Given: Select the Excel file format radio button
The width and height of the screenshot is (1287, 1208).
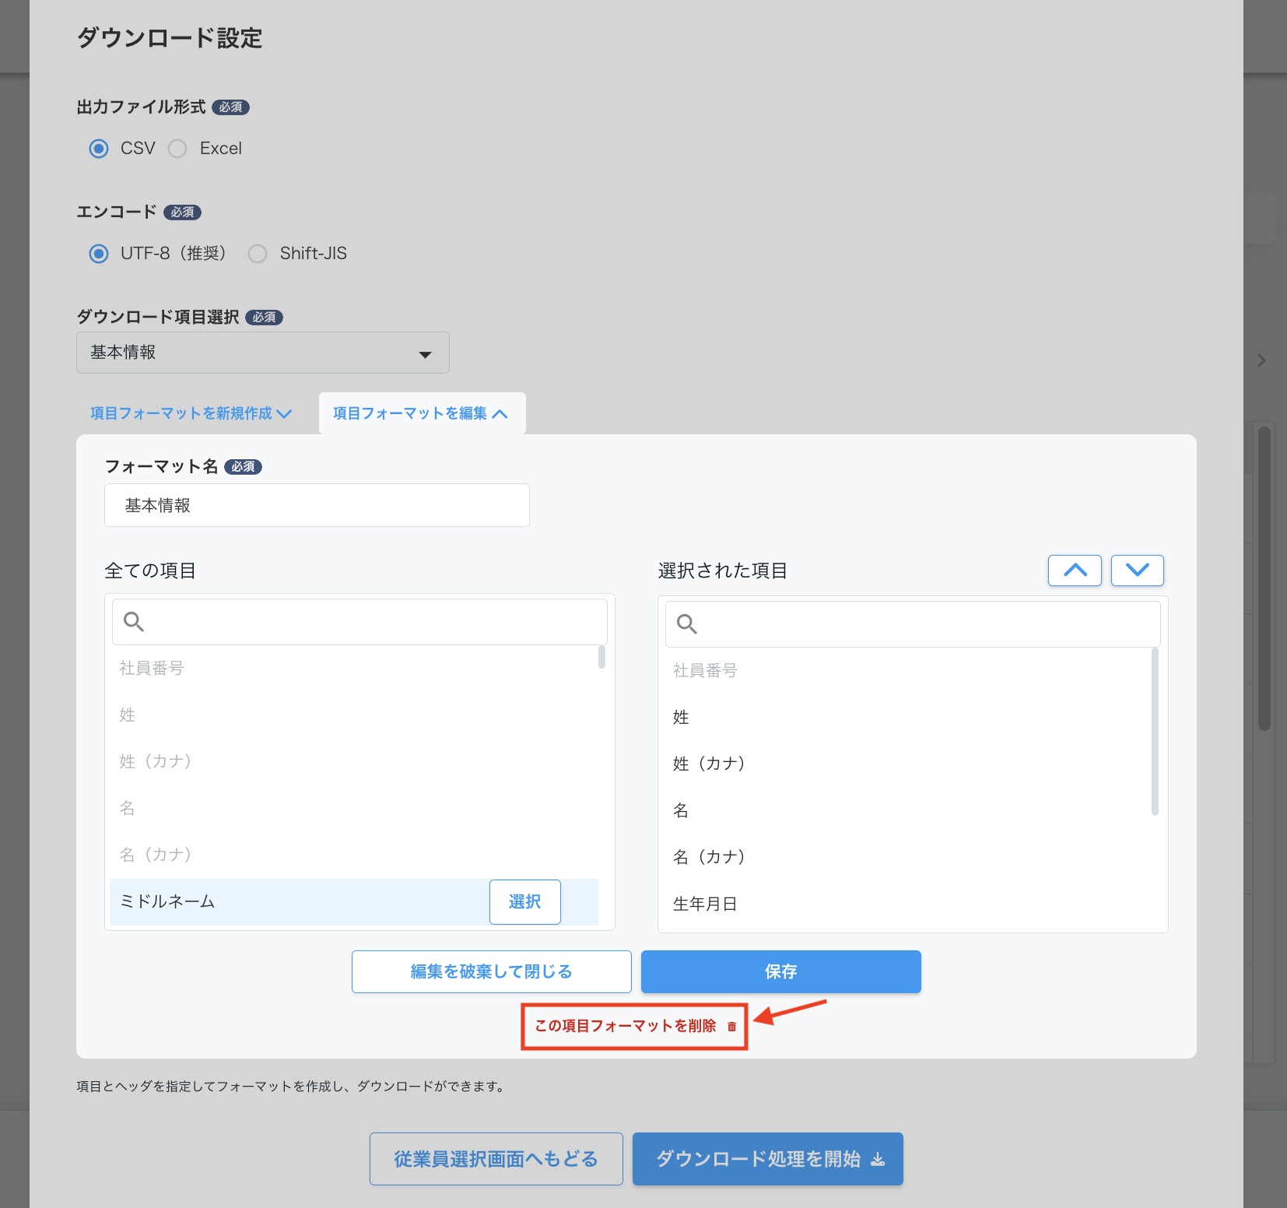Looking at the screenshot, I should [177, 148].
